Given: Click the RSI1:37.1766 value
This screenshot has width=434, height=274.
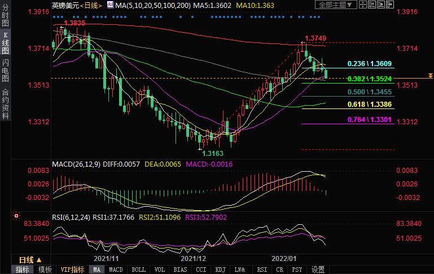Looking at the screenshot, I should tap(113, 217).
